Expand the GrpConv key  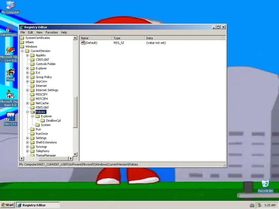tap(28, 81)
